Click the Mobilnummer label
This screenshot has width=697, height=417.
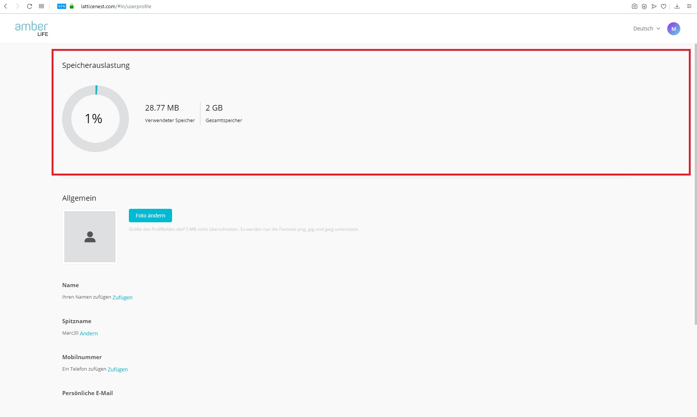(82, 357)
